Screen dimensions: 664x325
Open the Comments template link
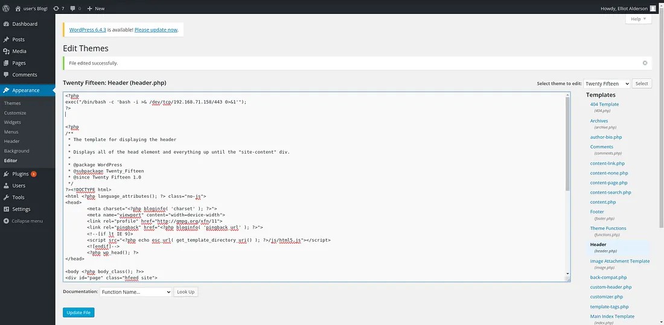pyautogui.click(x=602, y=147)
